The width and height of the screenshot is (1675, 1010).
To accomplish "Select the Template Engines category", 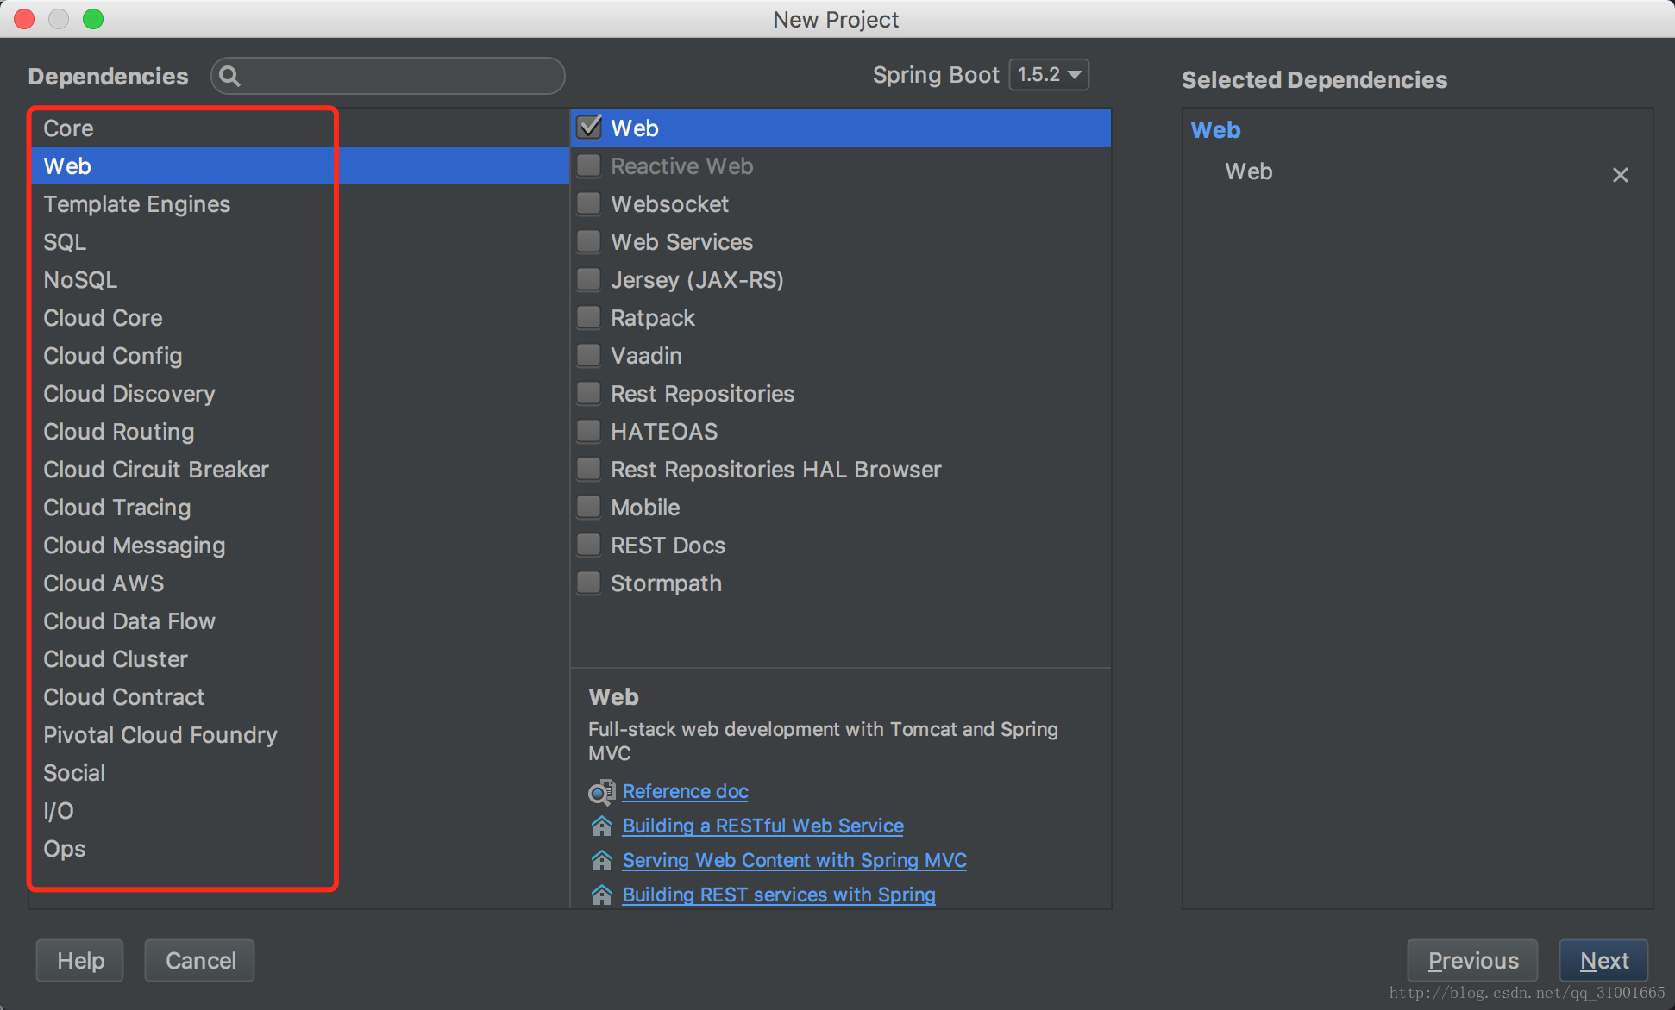I will pos(298,203).
